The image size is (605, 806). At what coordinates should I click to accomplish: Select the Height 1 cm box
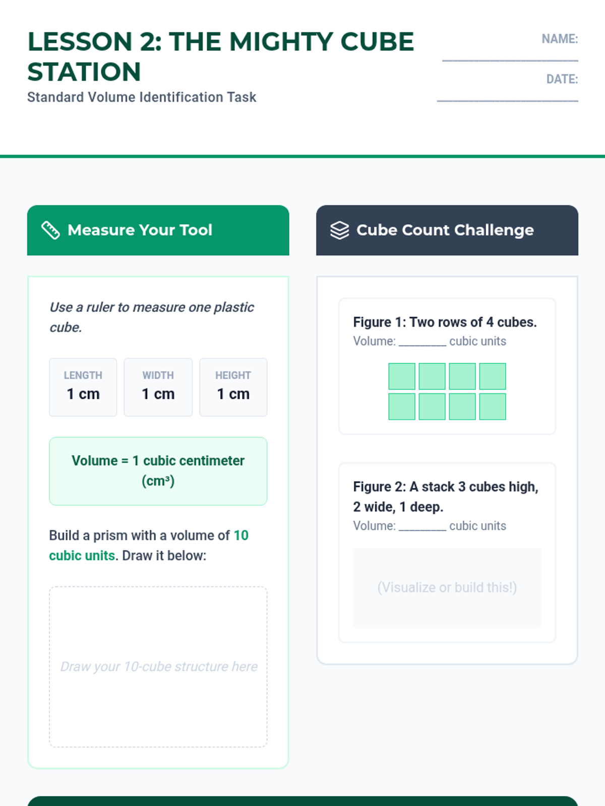(x=233, y=387)
